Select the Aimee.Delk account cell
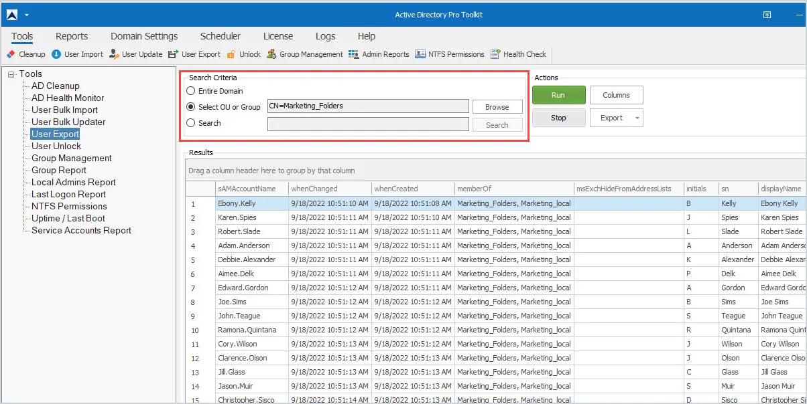The height and width of the screenshot is (404, 807). [252, 274]
